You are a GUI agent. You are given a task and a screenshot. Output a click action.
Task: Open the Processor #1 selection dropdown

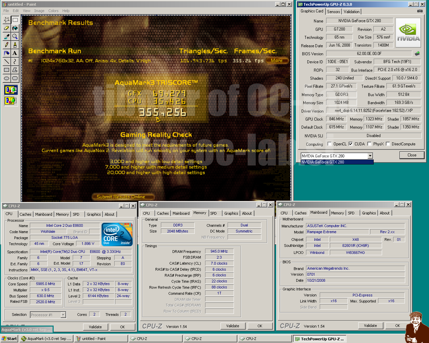[x=63, y=315]
